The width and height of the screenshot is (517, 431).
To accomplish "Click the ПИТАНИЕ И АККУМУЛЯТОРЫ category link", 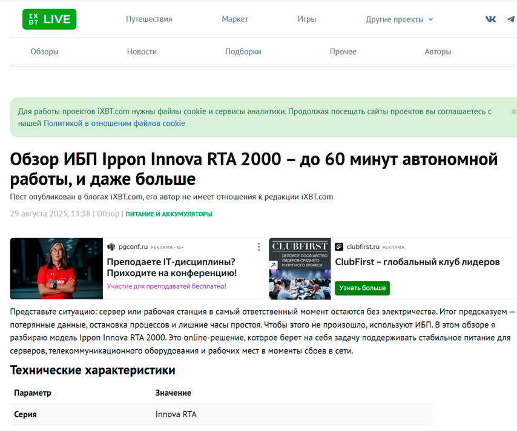I will [x=169, y=214].
